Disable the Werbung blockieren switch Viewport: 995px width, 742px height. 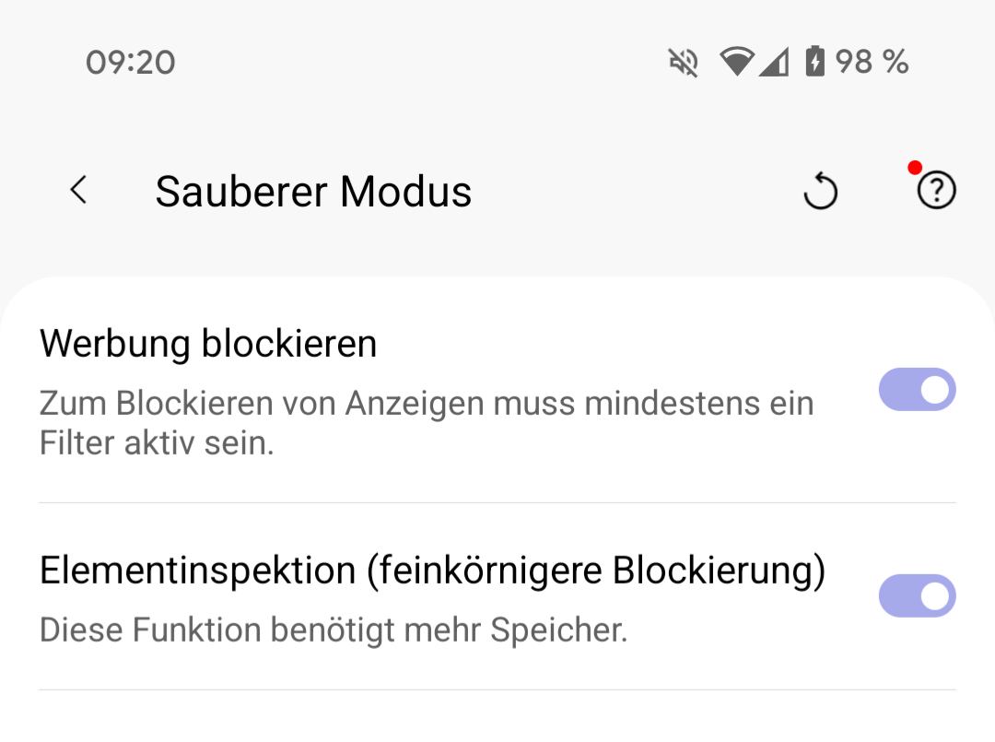click(917, 389)
